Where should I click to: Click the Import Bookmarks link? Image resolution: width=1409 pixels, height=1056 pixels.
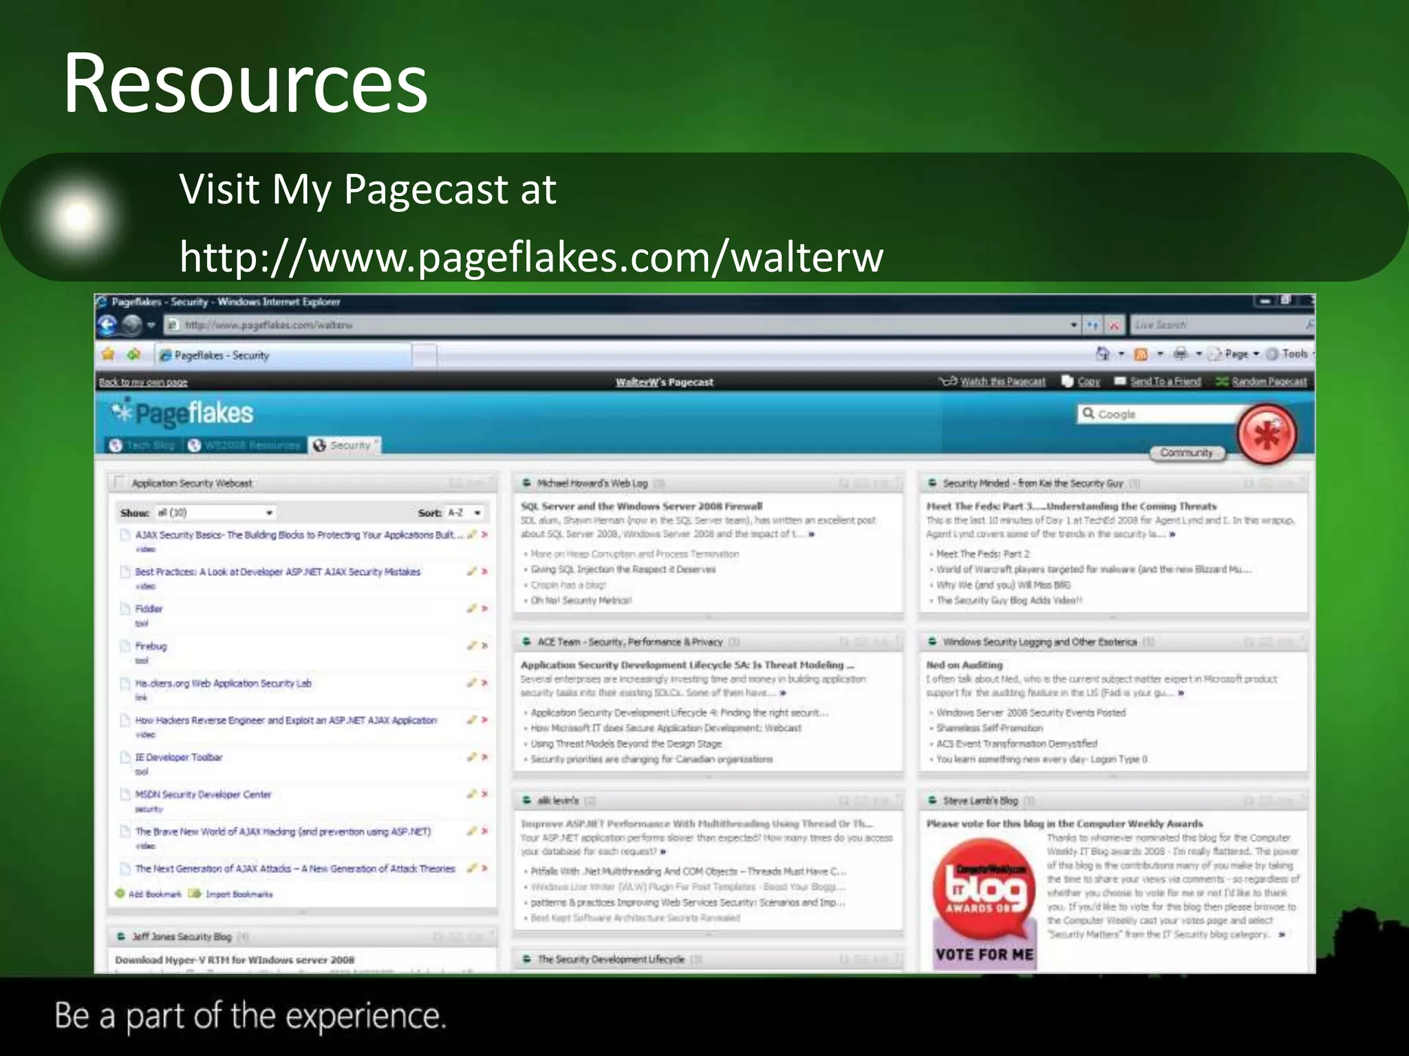(239, 894)
